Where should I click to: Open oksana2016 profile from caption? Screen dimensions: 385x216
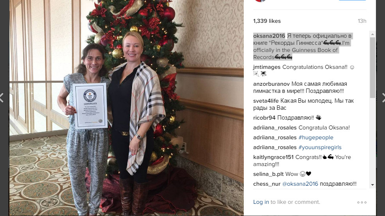click(x=269, y=36)
